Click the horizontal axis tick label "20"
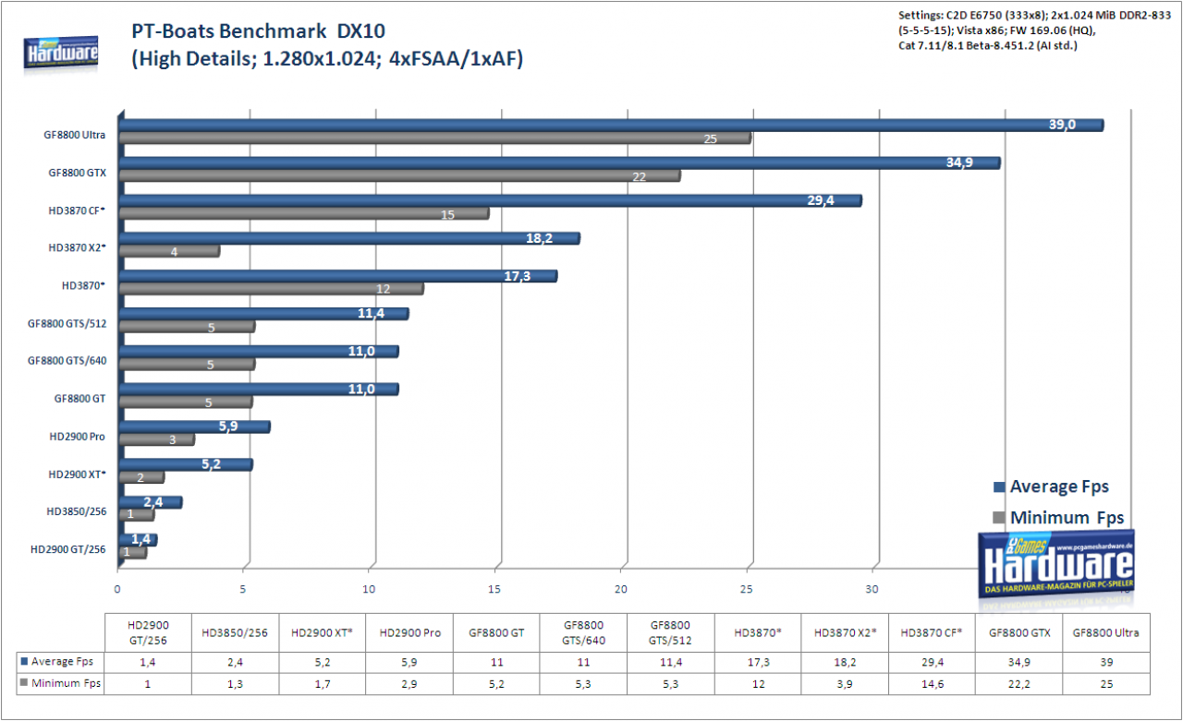 [x=621, y=588]
